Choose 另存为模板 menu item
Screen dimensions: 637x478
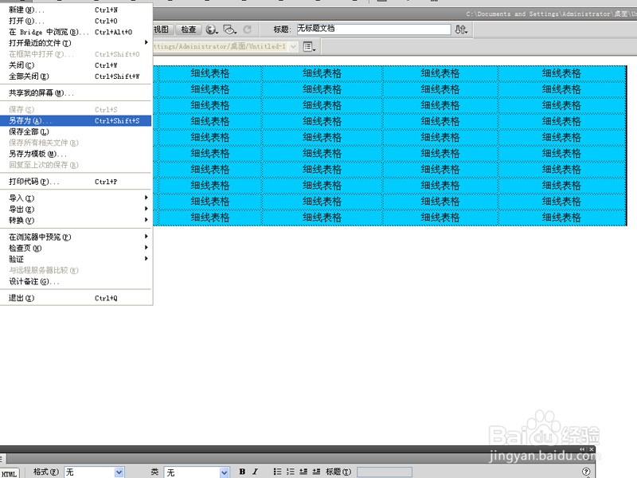[76, 154]
